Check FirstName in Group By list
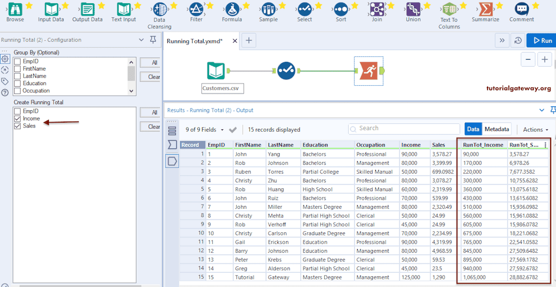Viewport: 556px width, 287px height. [17, 69]
